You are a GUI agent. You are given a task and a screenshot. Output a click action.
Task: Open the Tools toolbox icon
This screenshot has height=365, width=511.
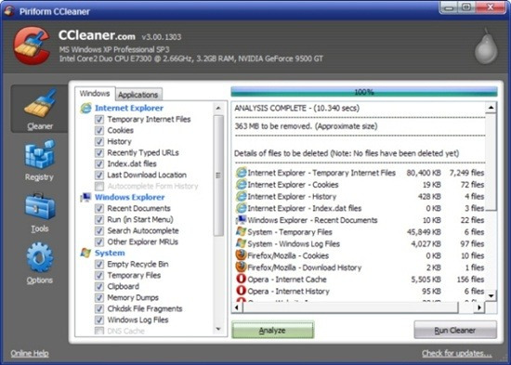[40, 206]
